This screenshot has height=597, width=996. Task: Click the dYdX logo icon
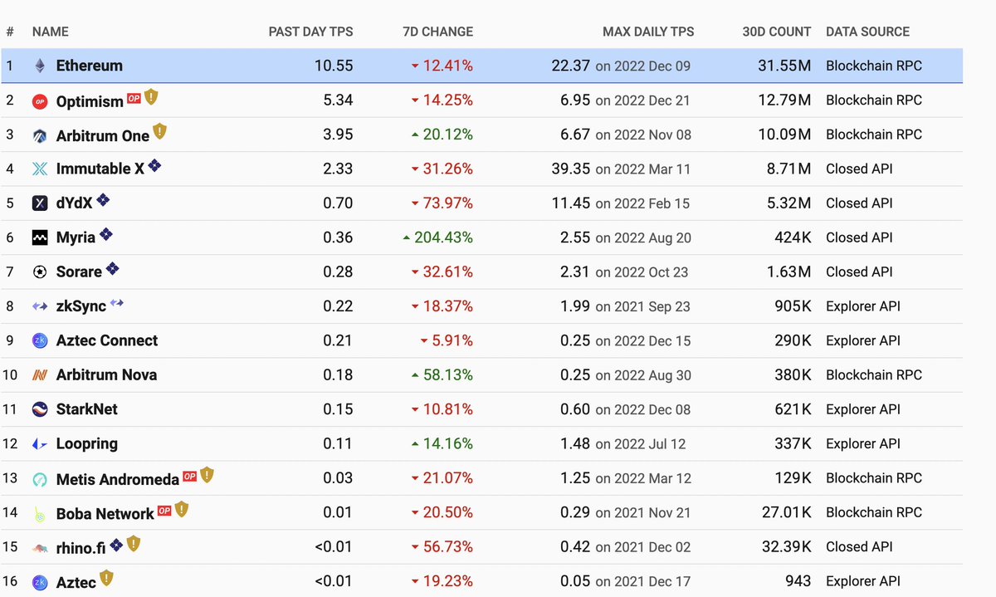(40, 203)
